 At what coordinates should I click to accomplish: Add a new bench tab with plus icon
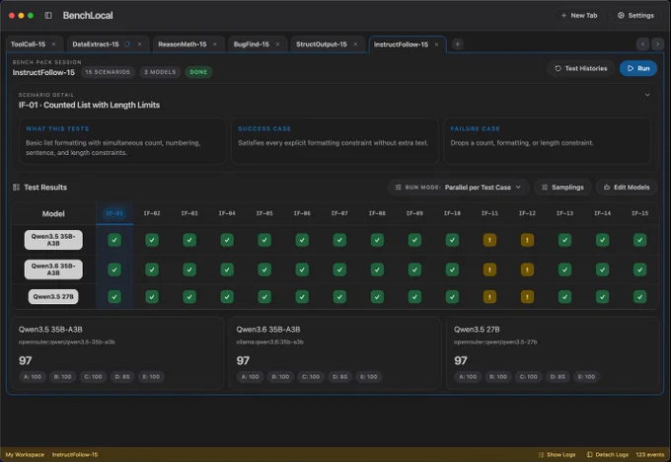pyautogui.click(x=458, y=44)
